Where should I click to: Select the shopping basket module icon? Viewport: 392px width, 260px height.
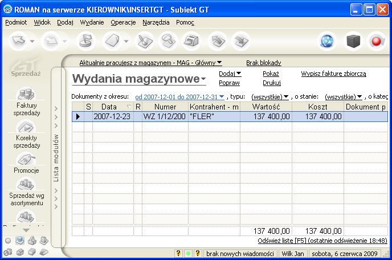click(32, 241)
